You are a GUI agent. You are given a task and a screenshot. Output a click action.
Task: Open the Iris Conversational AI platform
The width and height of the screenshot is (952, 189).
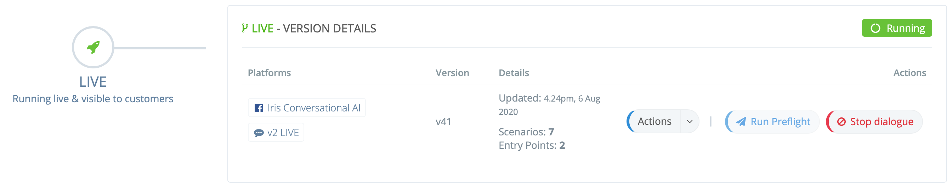click(x=307, y=108)
